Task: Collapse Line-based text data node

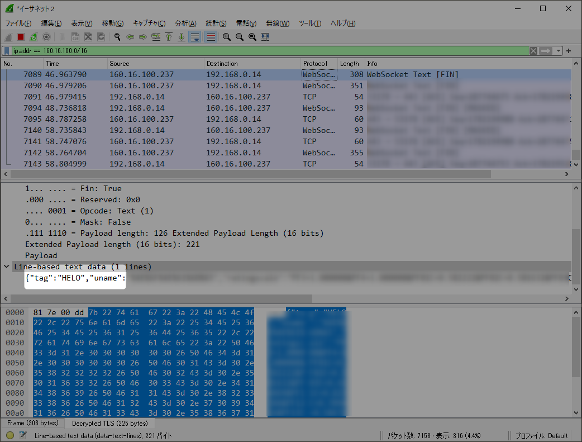Action: [6, 267]
